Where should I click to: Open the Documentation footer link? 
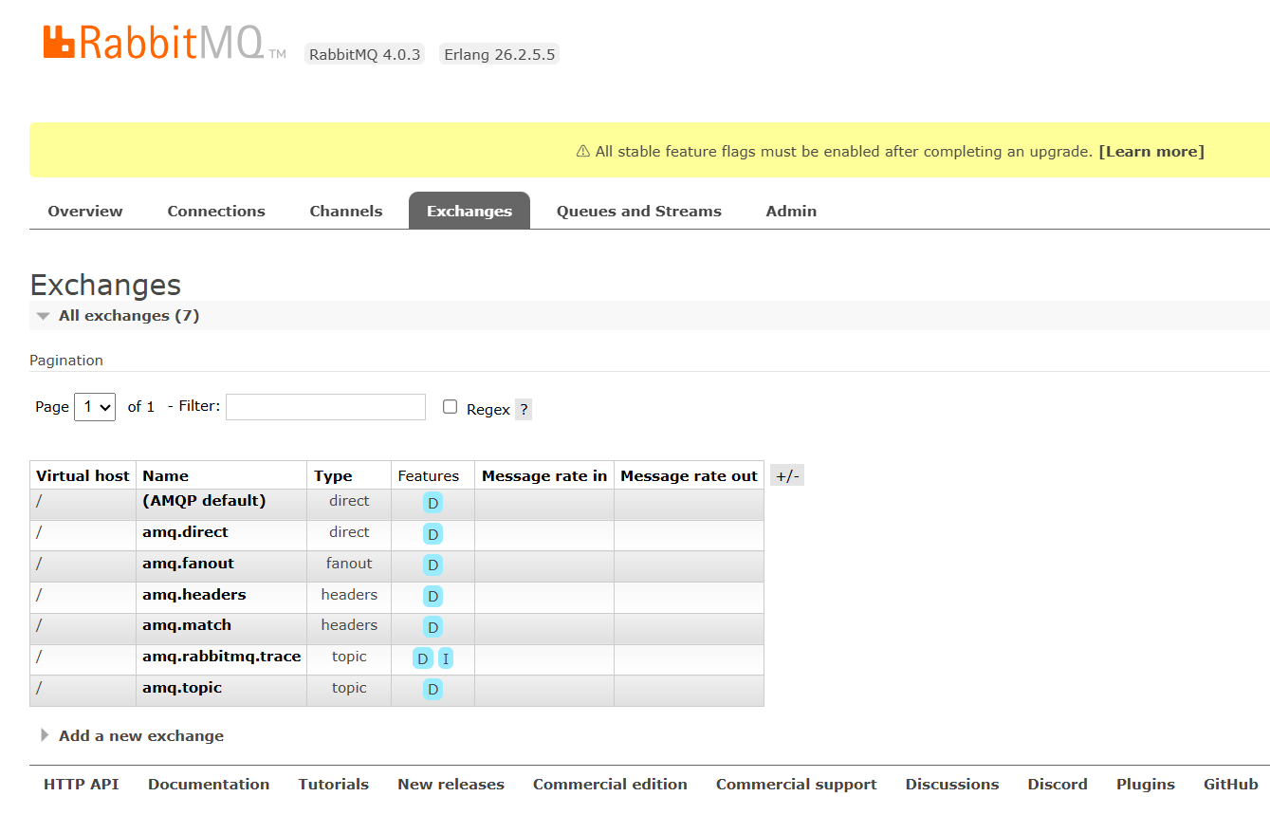pyautogui.click(x=209, y=785)
